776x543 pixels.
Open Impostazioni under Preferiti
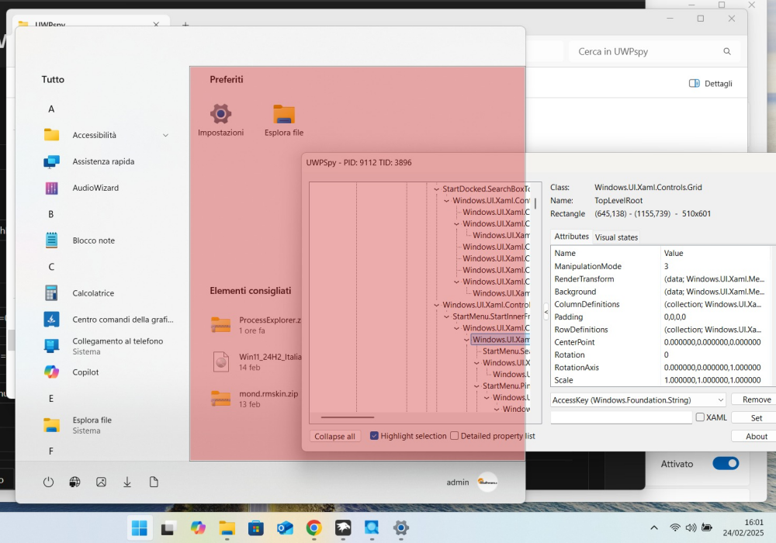220,119
